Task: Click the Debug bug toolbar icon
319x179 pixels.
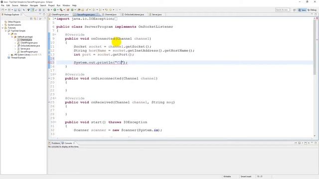Action: pyautogui.click(x=49, y=10)
